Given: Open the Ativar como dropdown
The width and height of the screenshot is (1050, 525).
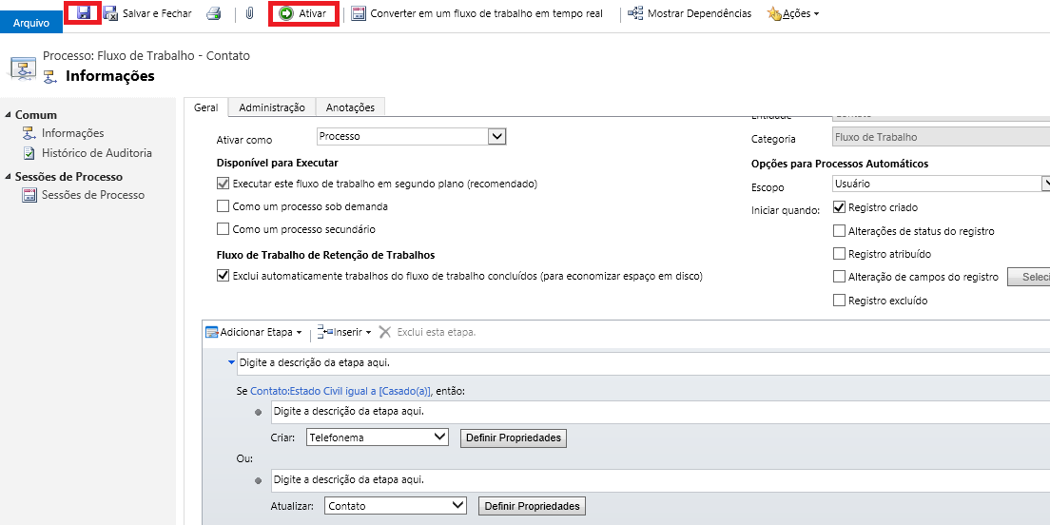Looking at the screenshot, I should coord(496,137).
